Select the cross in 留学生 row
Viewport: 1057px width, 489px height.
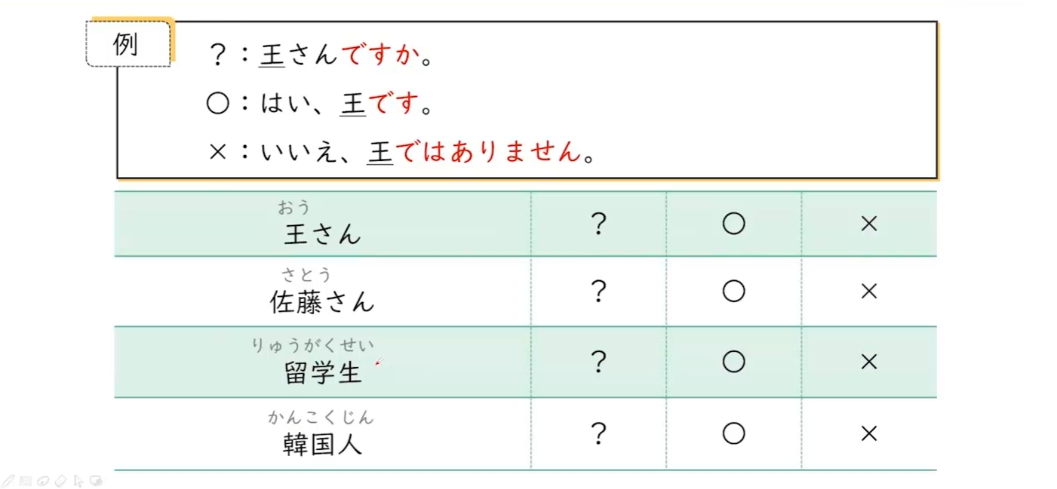click(x=869, y=362)
